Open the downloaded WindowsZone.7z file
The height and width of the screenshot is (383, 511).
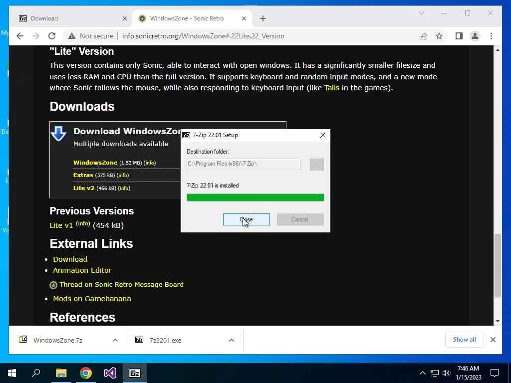(x=58, y=340)
